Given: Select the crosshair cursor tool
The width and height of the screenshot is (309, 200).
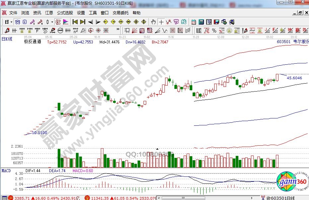Looking at the screenshot, I should (161, 22).
